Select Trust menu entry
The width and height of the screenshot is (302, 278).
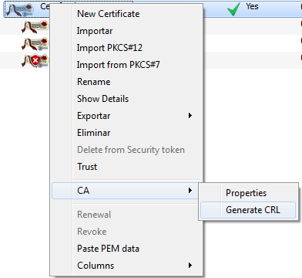[x=87, y=167]
